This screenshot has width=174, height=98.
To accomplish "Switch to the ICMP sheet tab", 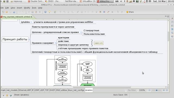I will (37, 90).
